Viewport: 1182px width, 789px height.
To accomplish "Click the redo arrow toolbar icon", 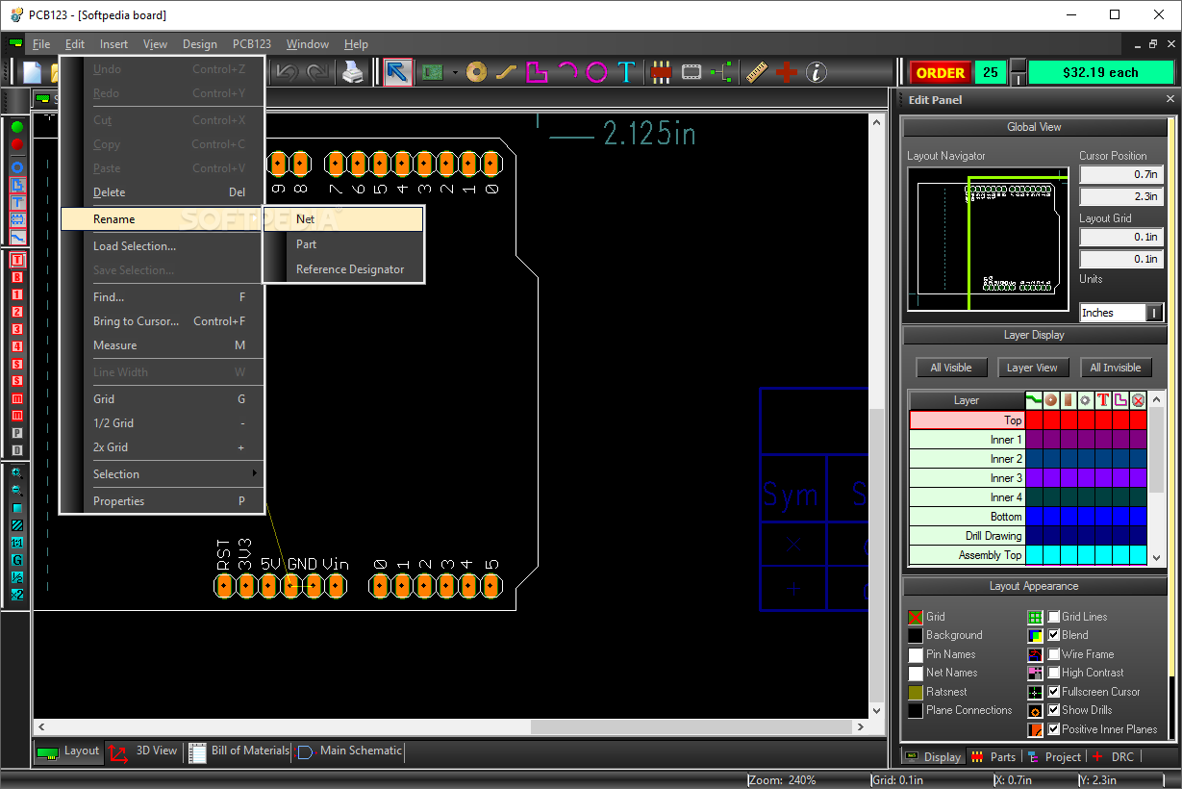I will pyautogui.click(x=316, y=72).
